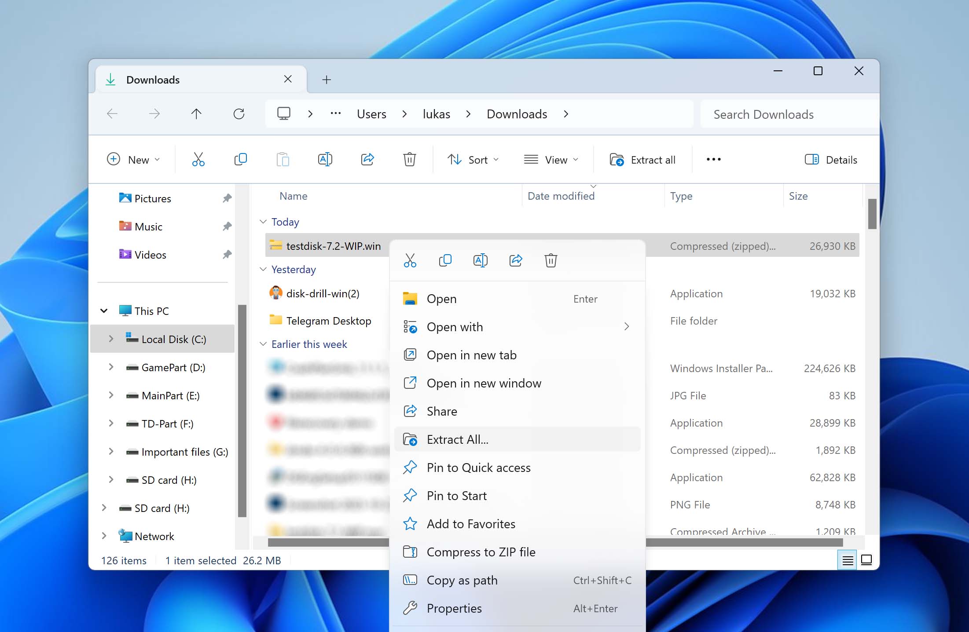
Task: Click the Copy icon in toolbar
Action: [x=240, y=160]
